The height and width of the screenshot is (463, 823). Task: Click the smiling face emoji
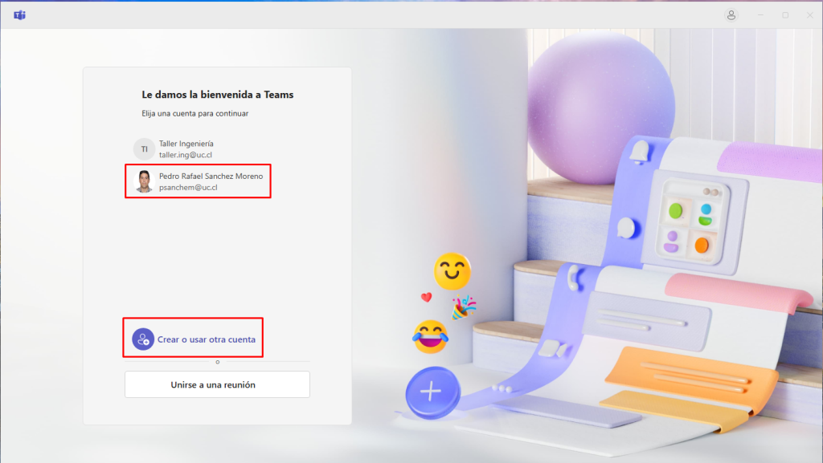(x=452, y=271)
